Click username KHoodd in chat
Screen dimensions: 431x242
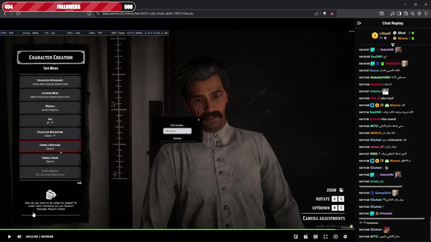click(x=386, y=213)
